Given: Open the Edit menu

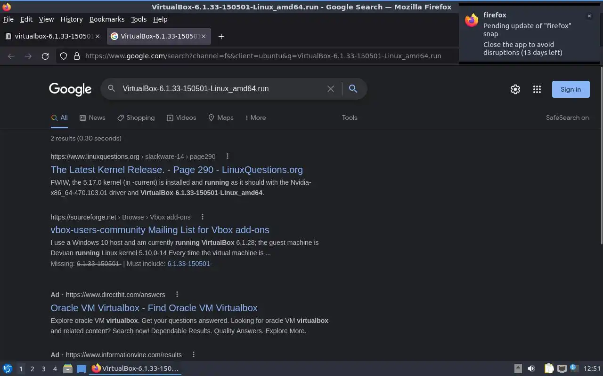Looking at the screenshot, I should tap(26, 19).
